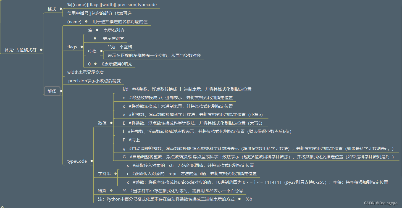
Task: Collapse the typeCode node toggle dot
Action: (x=91, y=161)
